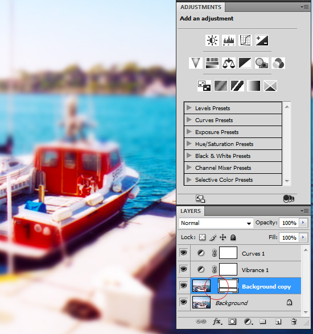Image resolution: width=313 pixels, height=334 pixels.
Task: Unlink mask on Vibrance 1 layer
Action: (x=214, y=269)
